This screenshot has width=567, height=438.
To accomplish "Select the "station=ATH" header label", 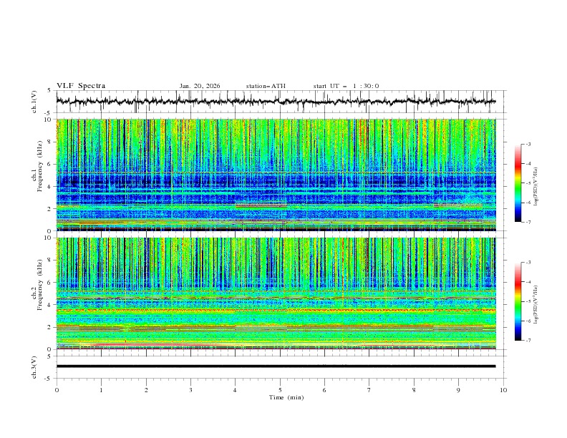I will (x=266, y=86).
